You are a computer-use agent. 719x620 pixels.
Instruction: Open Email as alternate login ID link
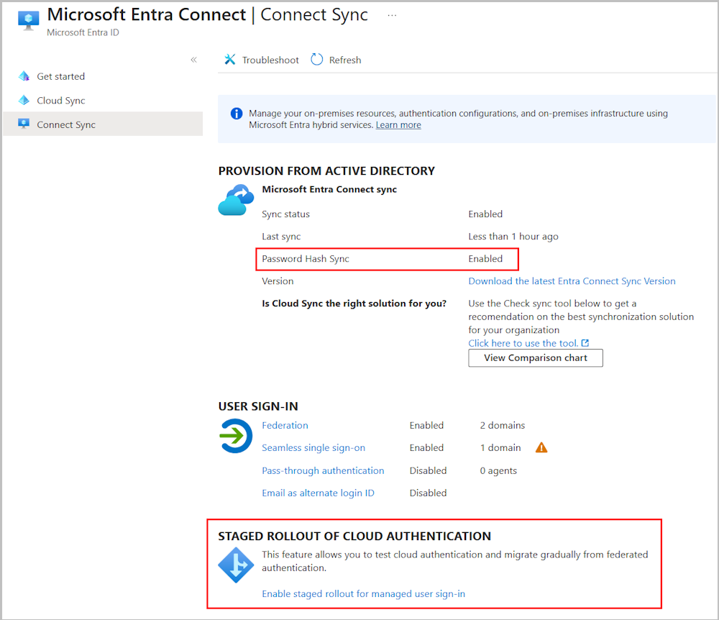coord(318,493)
